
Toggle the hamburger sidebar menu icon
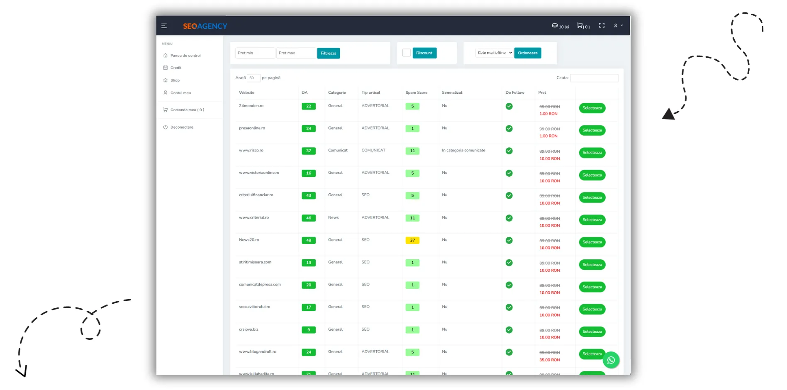[x=164, y=26]
